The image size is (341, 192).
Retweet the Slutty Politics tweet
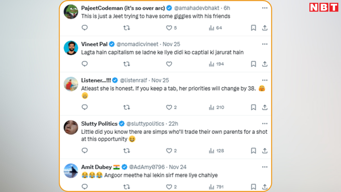[x=126, y=151]
